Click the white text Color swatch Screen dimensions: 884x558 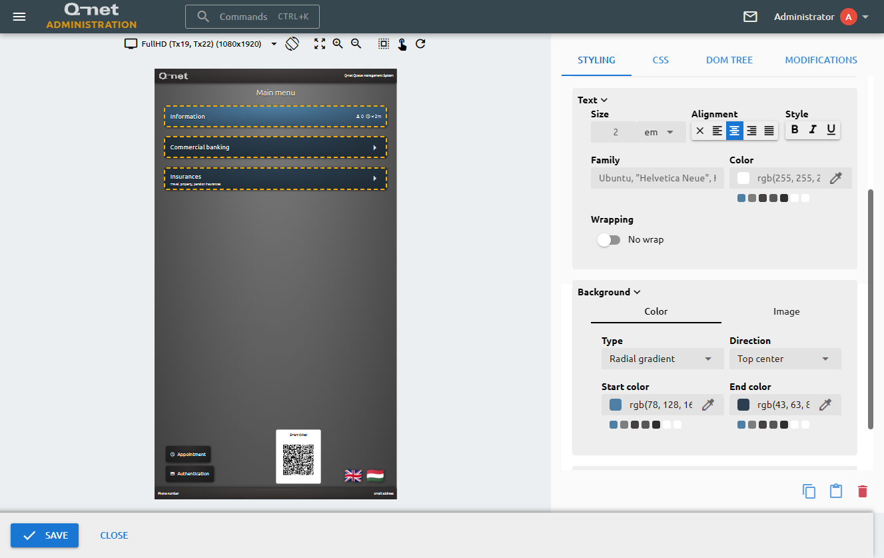point(743,178)
